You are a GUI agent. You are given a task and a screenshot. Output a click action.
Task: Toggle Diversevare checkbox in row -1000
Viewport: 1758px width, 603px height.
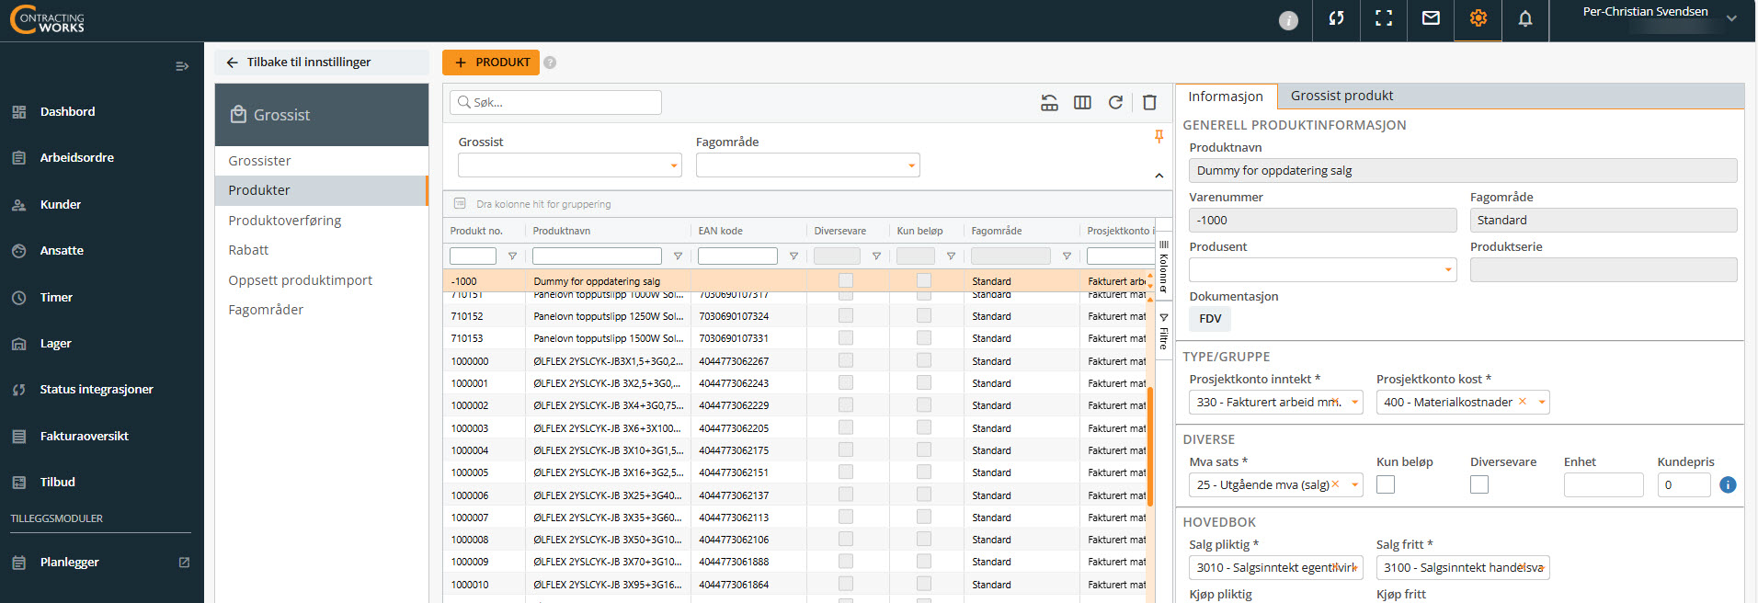(x=846, y=280)
